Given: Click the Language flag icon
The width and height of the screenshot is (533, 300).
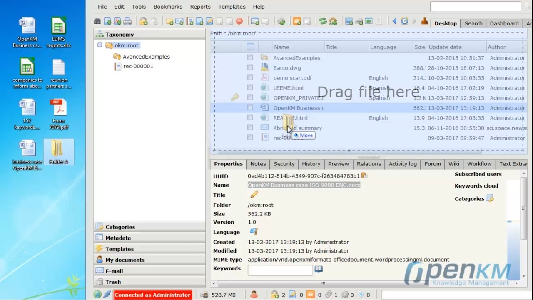Looking at the screenshot, I should tap(254, 232).
